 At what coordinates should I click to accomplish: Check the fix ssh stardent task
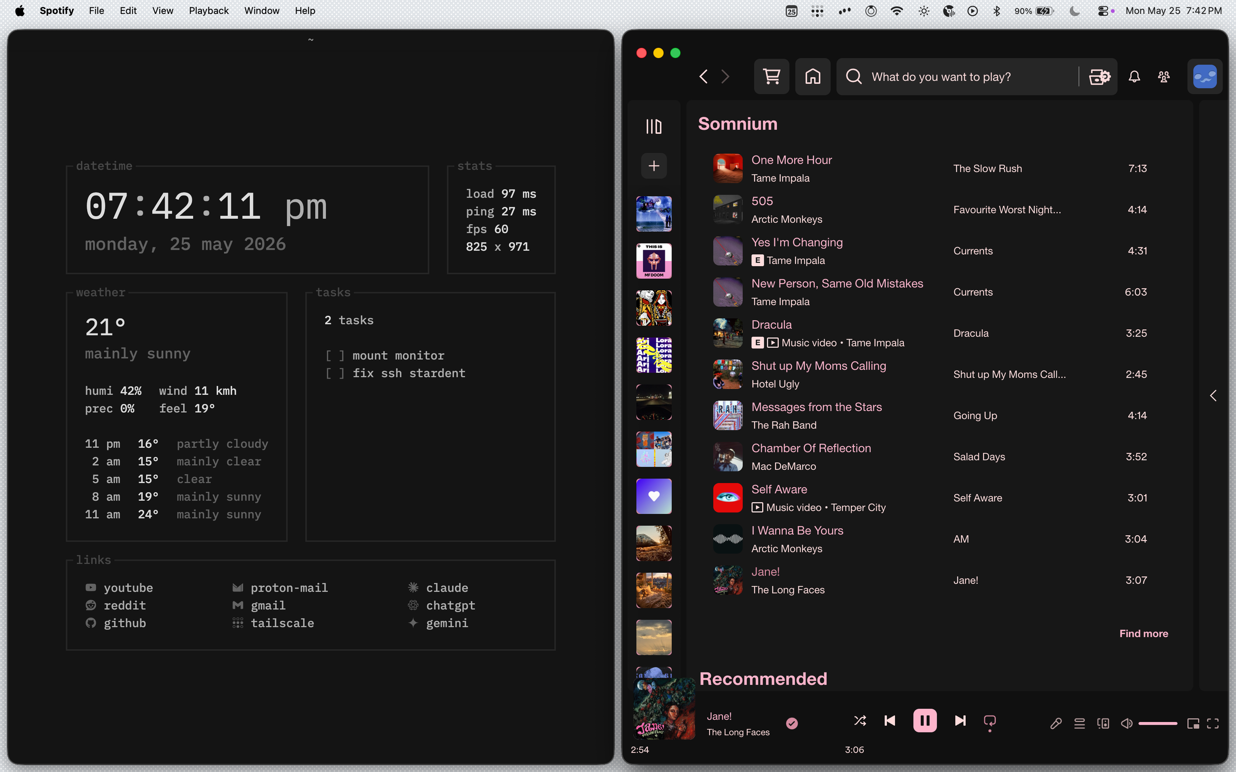pyautogui.click(x=334, y=373)
